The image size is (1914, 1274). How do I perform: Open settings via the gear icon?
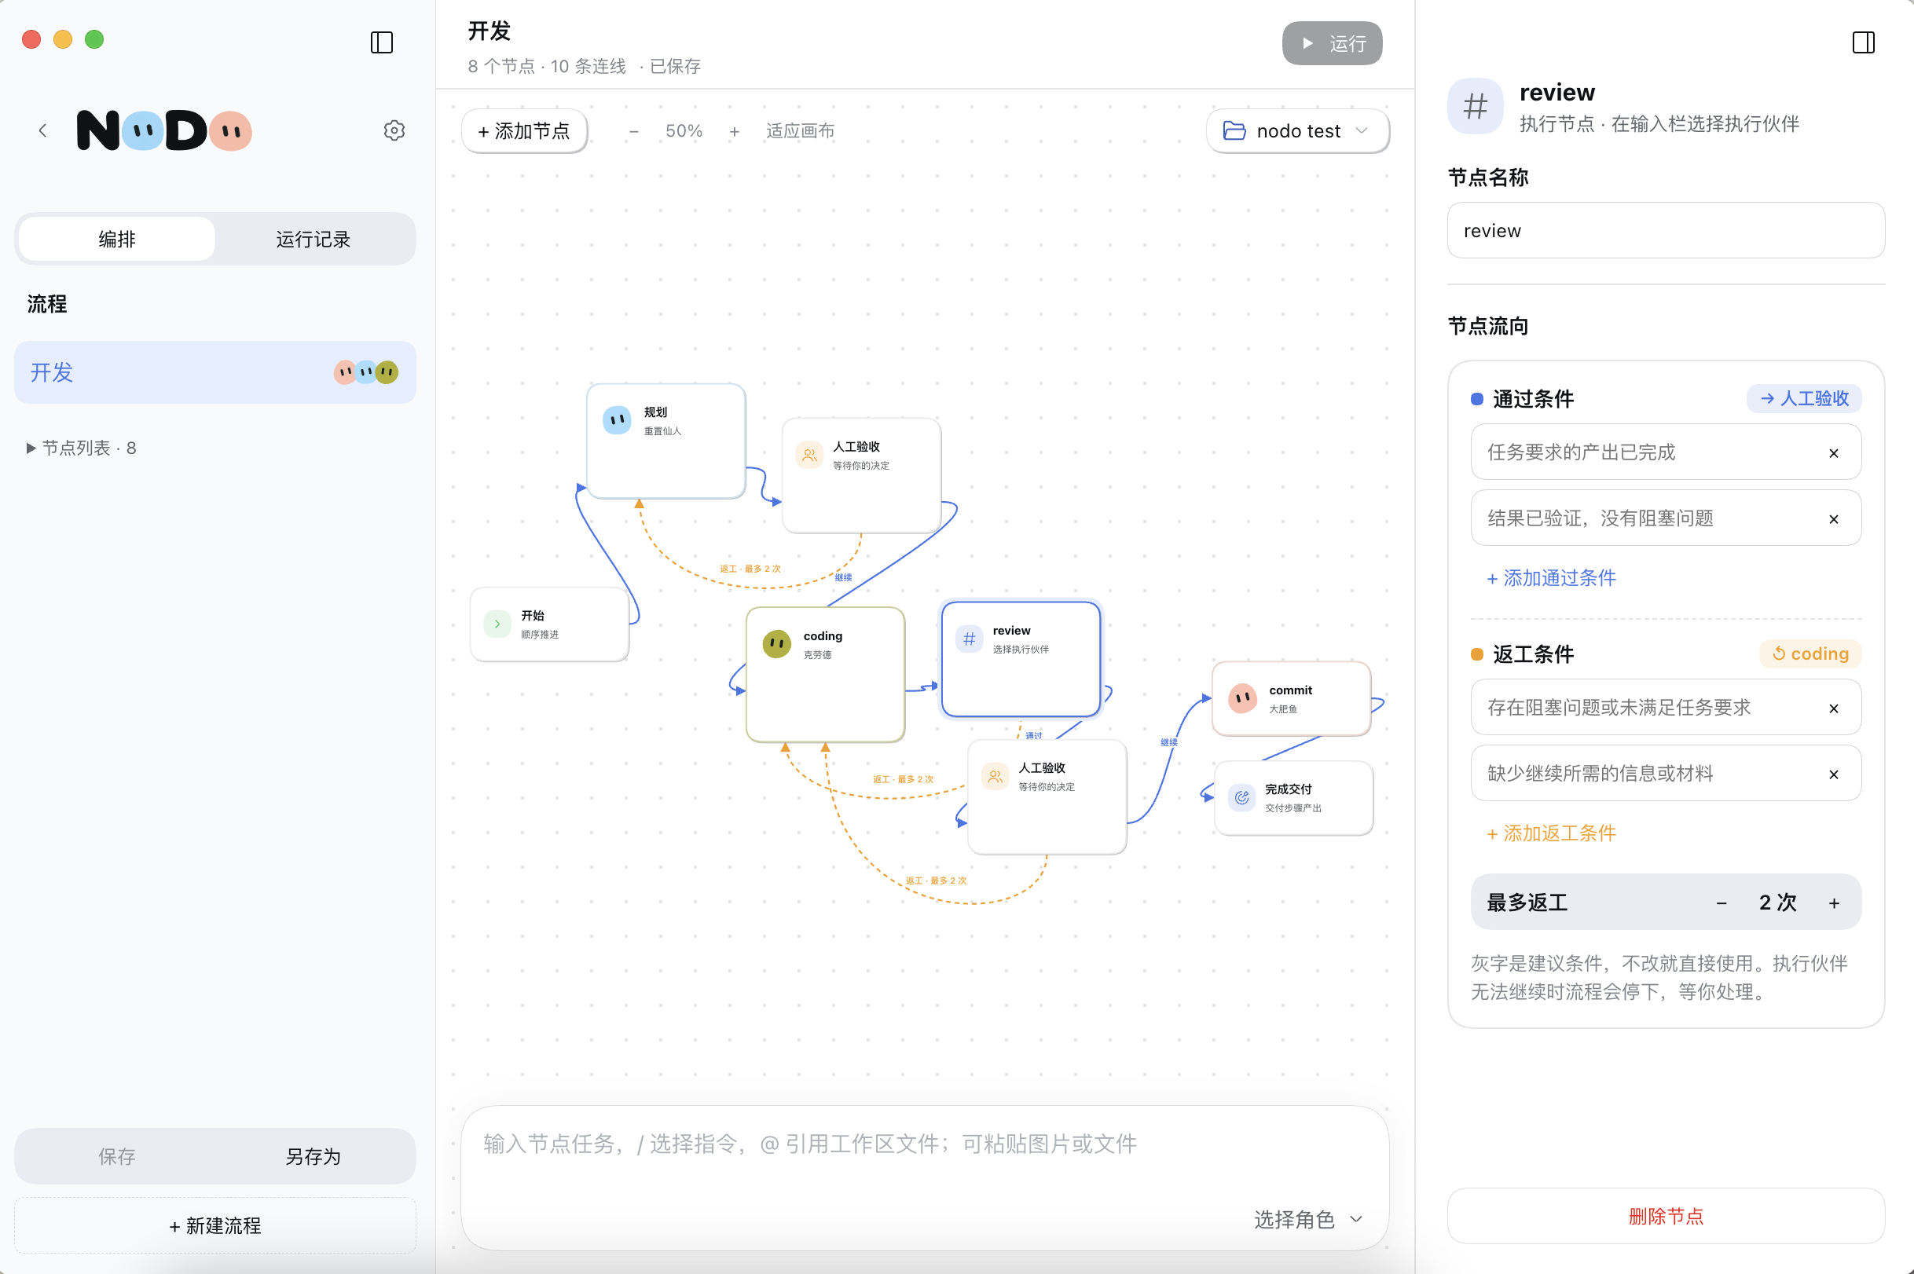[x=394, y=130]
